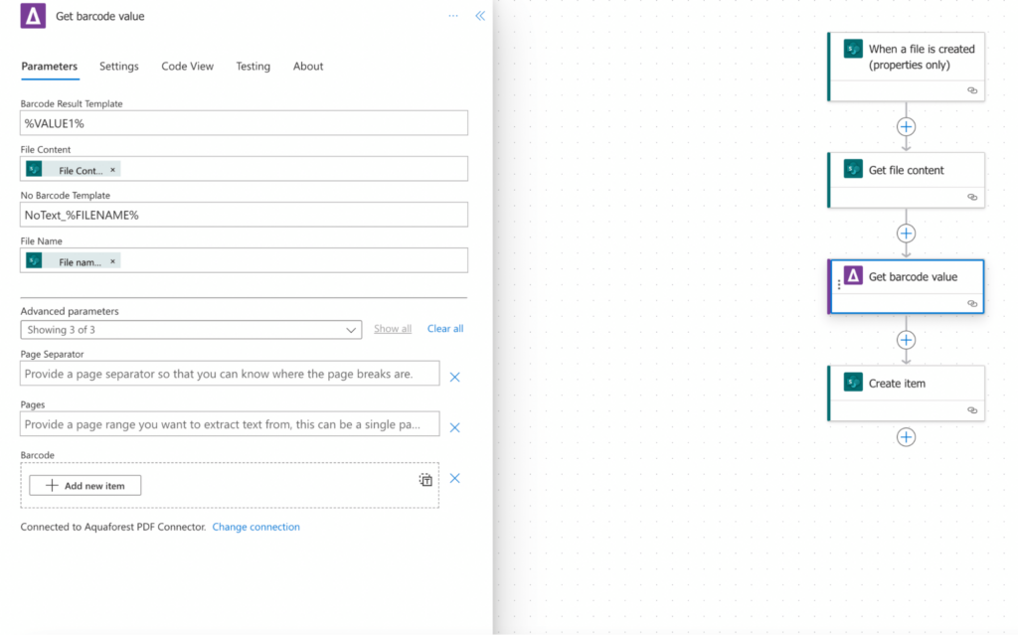Click the Aquaforest connector logo icon

click(x=33, y=16)
